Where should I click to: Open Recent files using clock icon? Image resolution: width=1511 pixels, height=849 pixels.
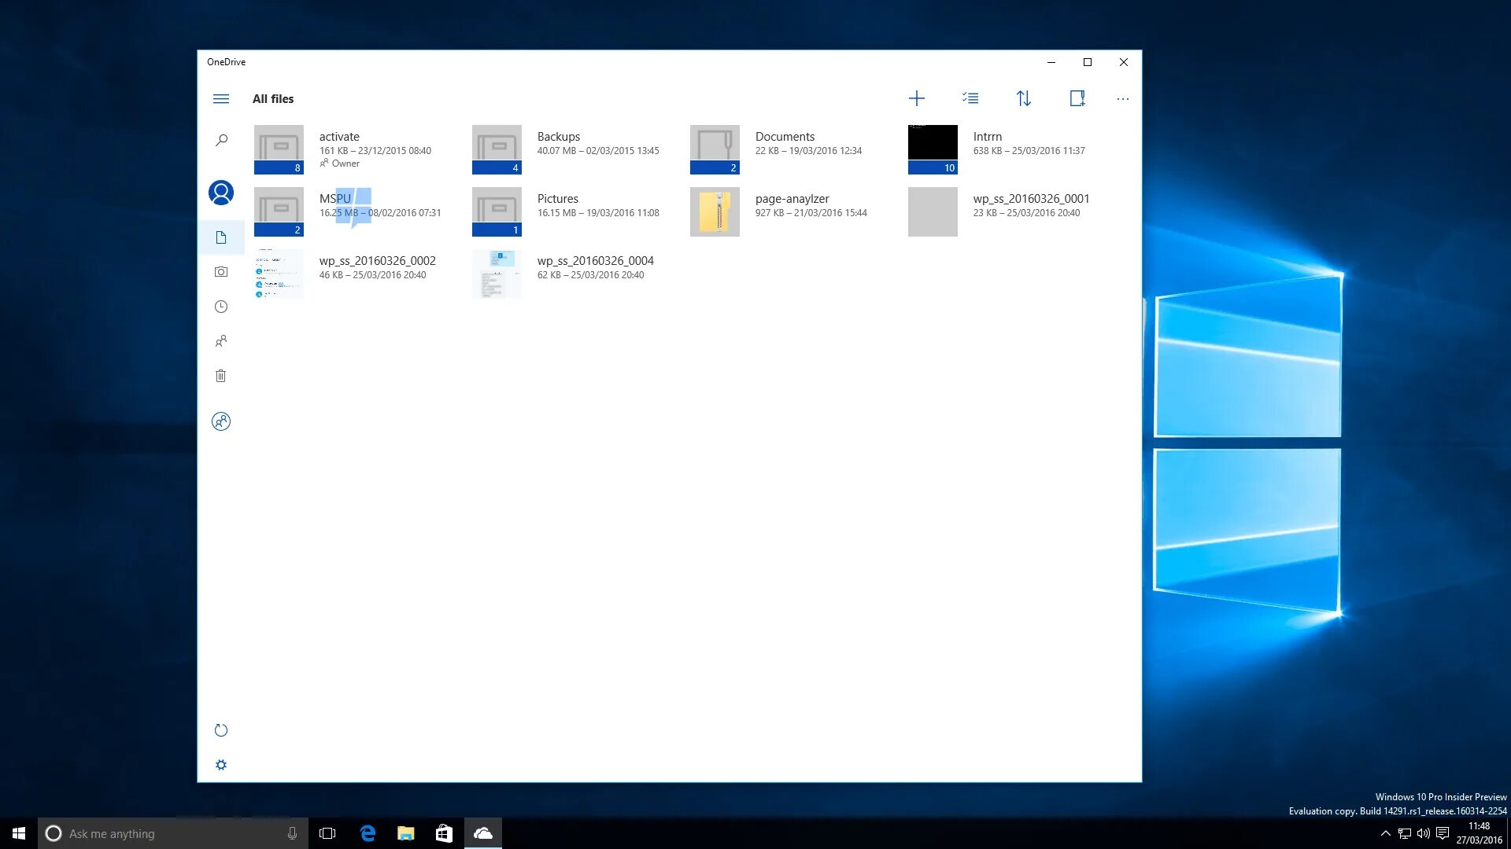(221, 306)
